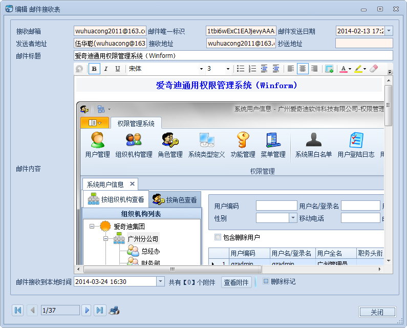
Task: Open the orange application menu button
Action: click(x=95, y=122)
